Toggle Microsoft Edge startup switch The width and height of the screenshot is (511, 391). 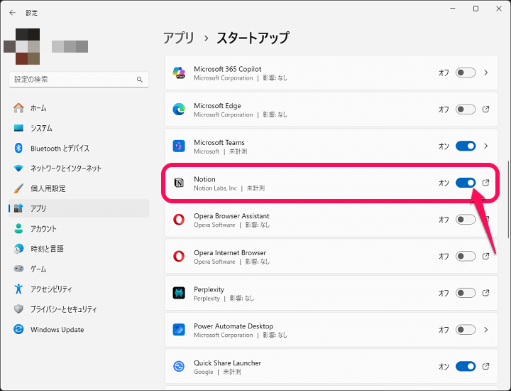[466, 109]
